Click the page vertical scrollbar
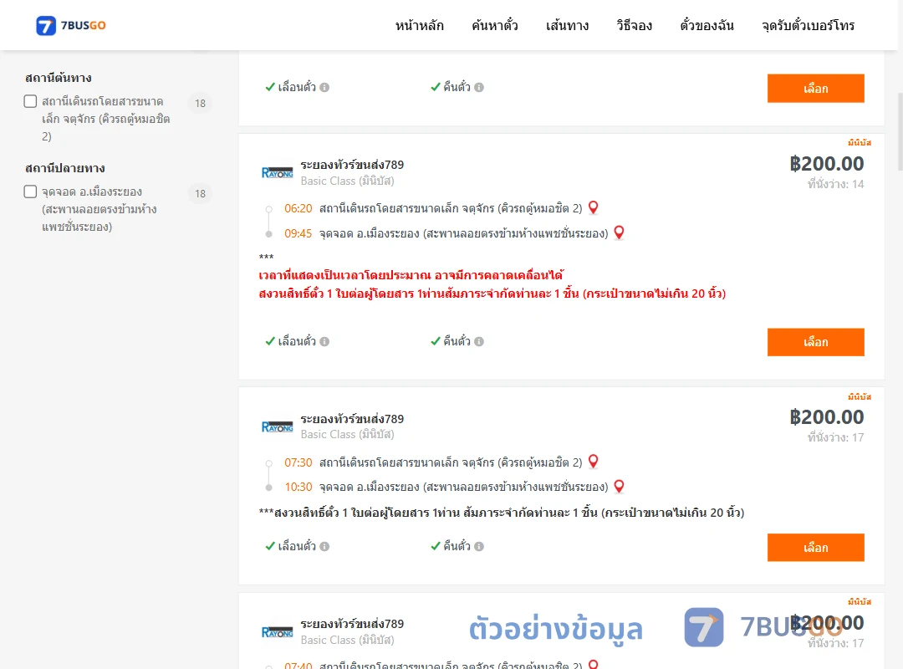Viewport: 903px width, 669px height. pyautogui.click(x=900, y=132)
